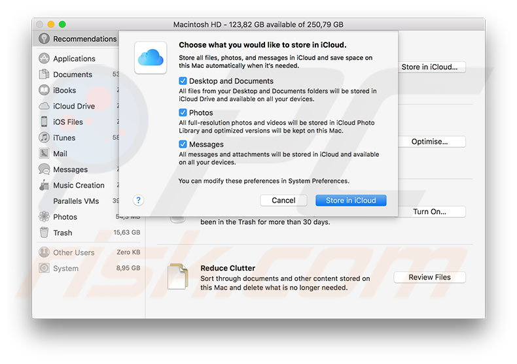517x364 pixels.
Task: Select Trash label in sidebar
Action: pyautogui.click(x=63, y=233)
